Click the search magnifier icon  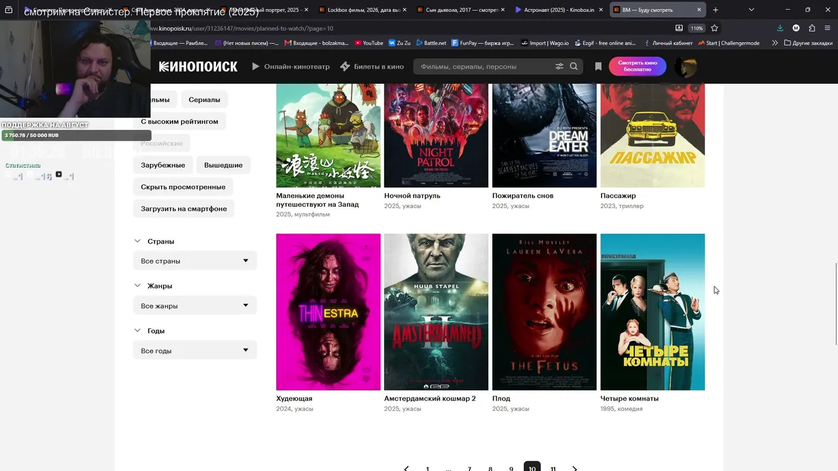click(574, 67)
